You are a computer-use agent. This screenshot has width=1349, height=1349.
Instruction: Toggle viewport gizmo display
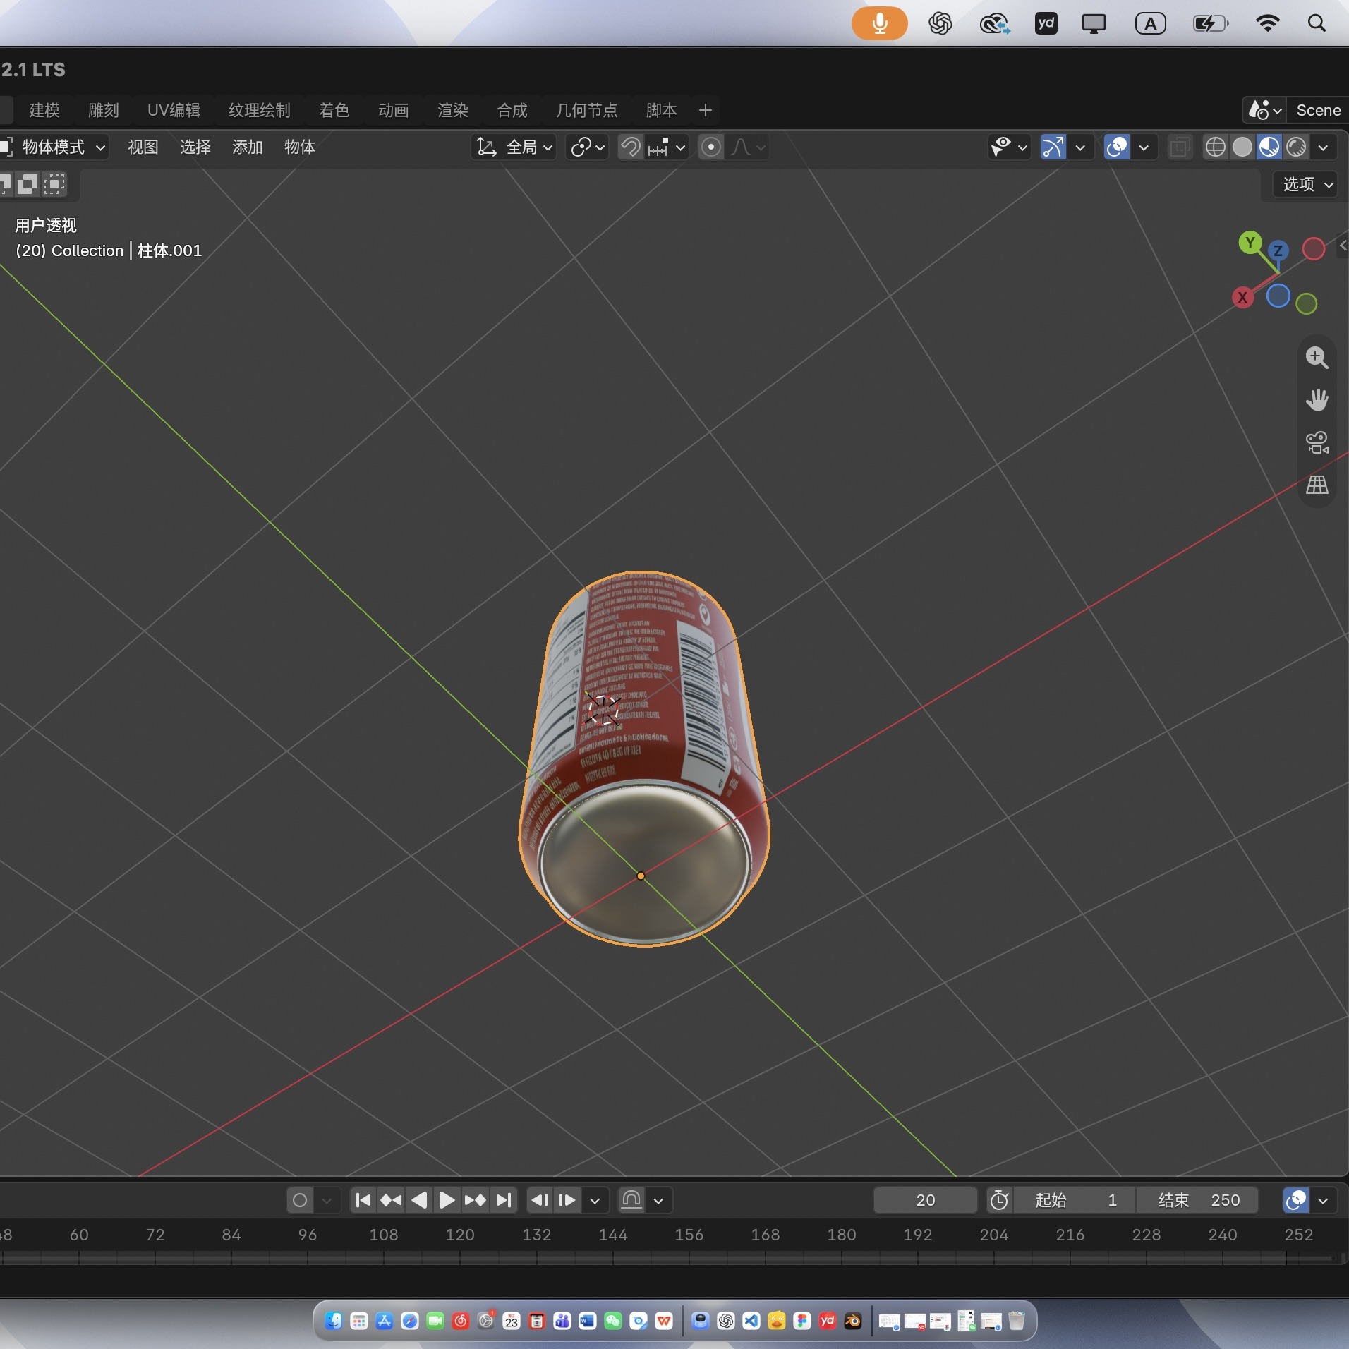[1053, 147]
